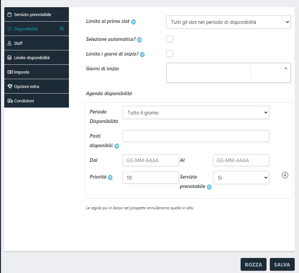Open the Limita al primo slot dropdown

click(x=228, y=22)
